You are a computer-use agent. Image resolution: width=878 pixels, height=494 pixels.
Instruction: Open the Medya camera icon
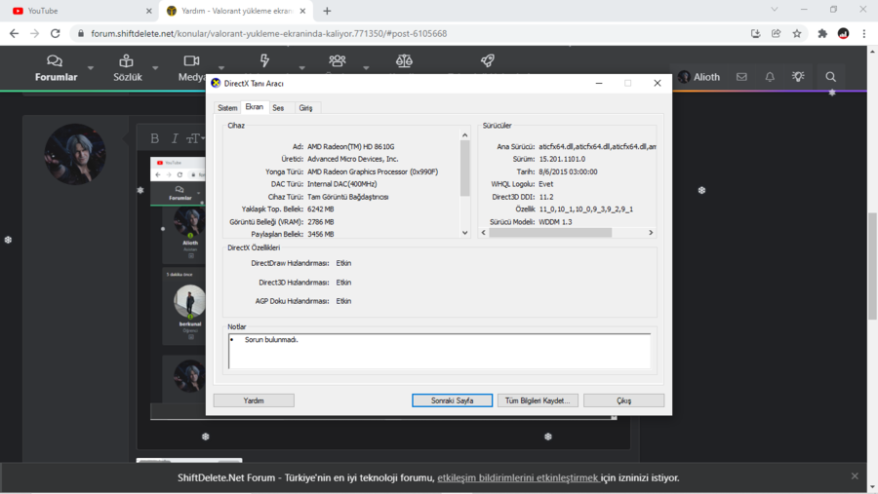pyautogui.click(x=191, y=60)
